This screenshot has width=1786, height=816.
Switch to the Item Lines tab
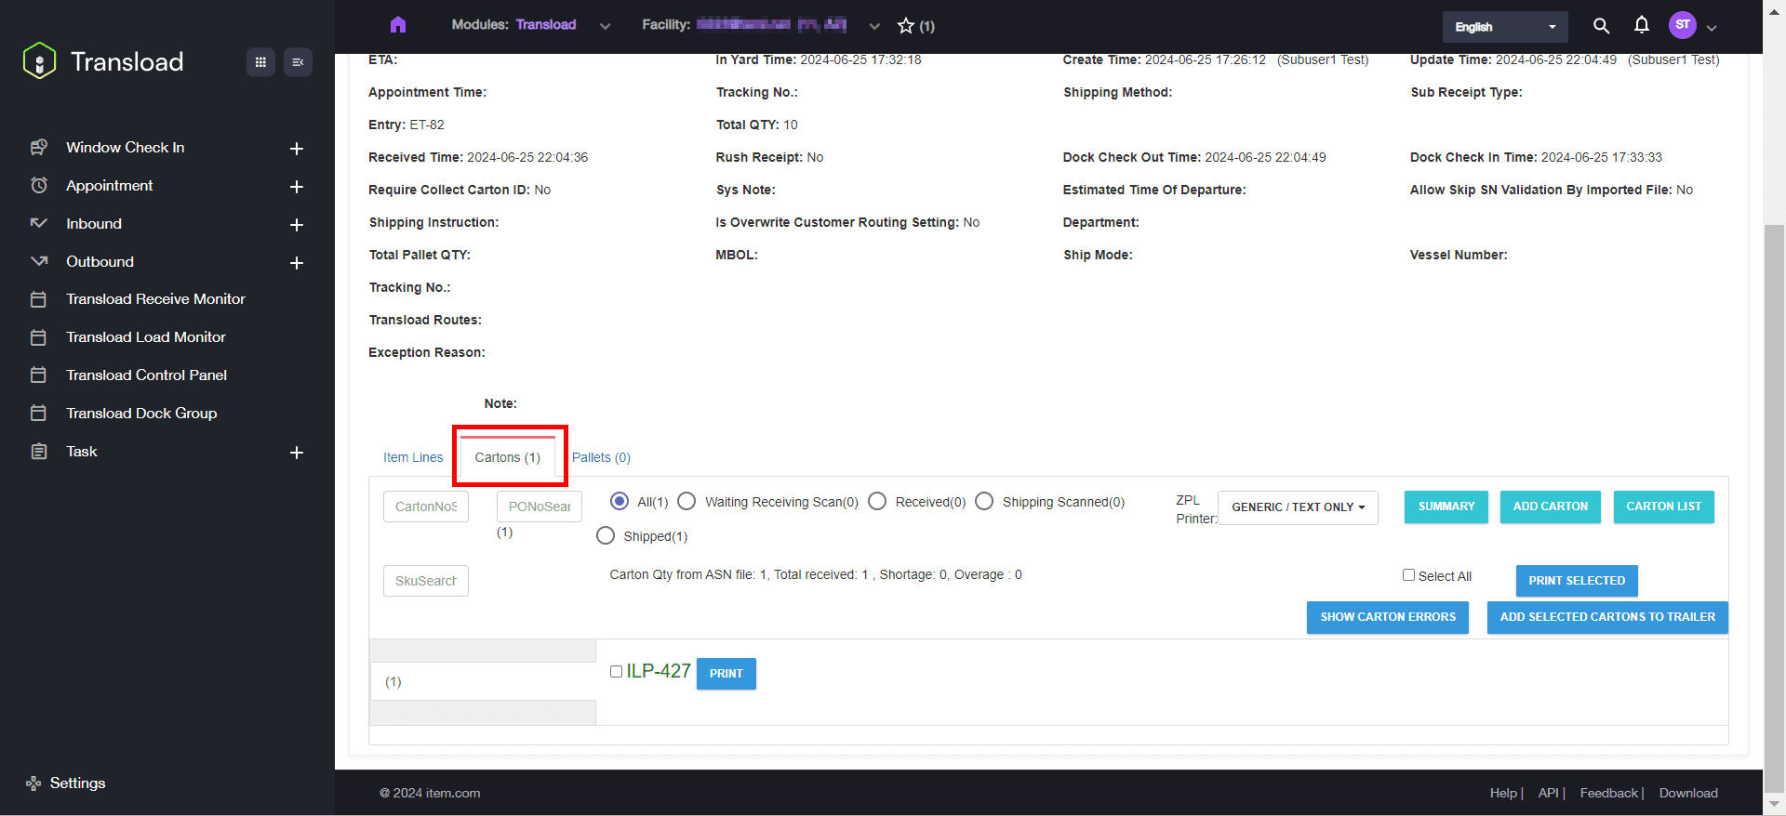click(x=413, y=457)
